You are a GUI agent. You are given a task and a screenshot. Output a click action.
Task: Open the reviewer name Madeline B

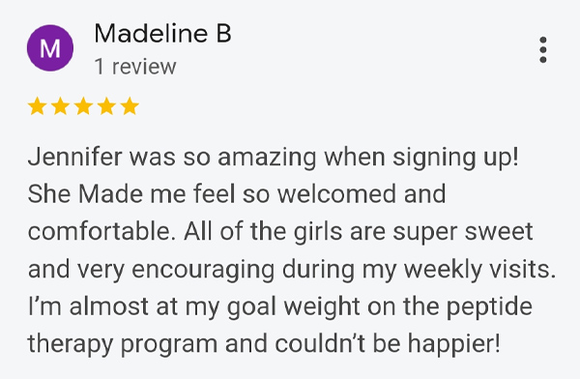click(x=162, y=33)
